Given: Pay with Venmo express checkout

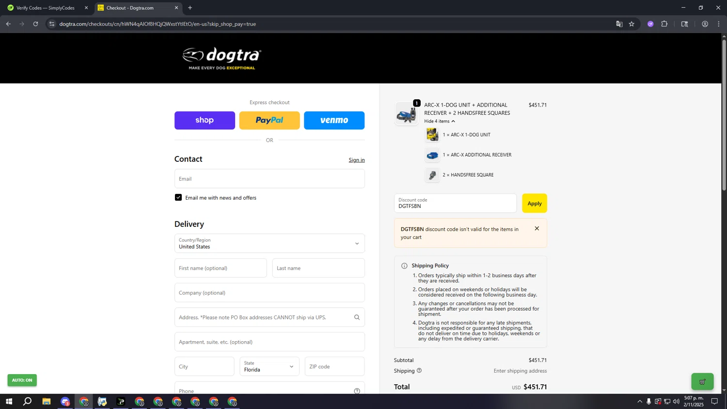Looking at the screenshot, I should [334, 120].
